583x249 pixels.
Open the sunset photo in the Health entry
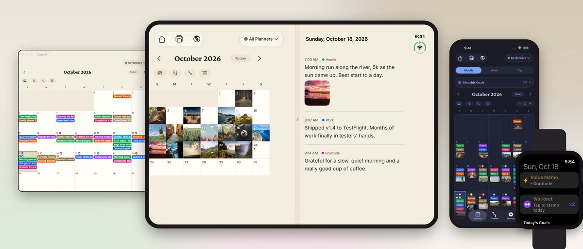coord(317,93)
